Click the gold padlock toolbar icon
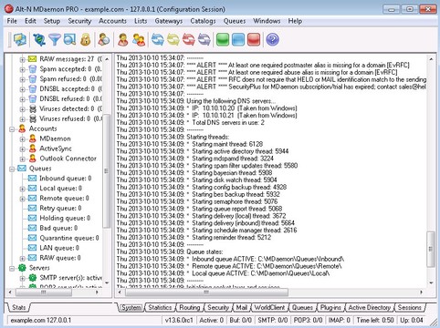 tap(86, 40)
